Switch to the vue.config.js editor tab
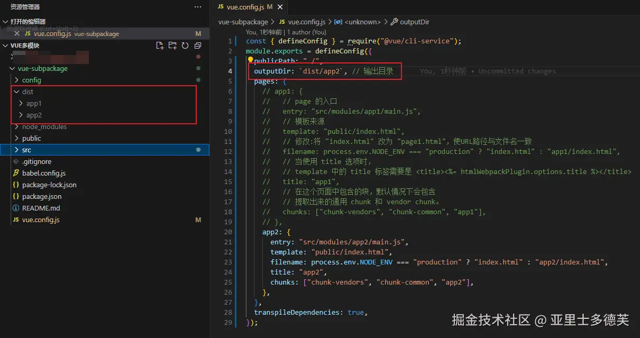 click(250, 7)
